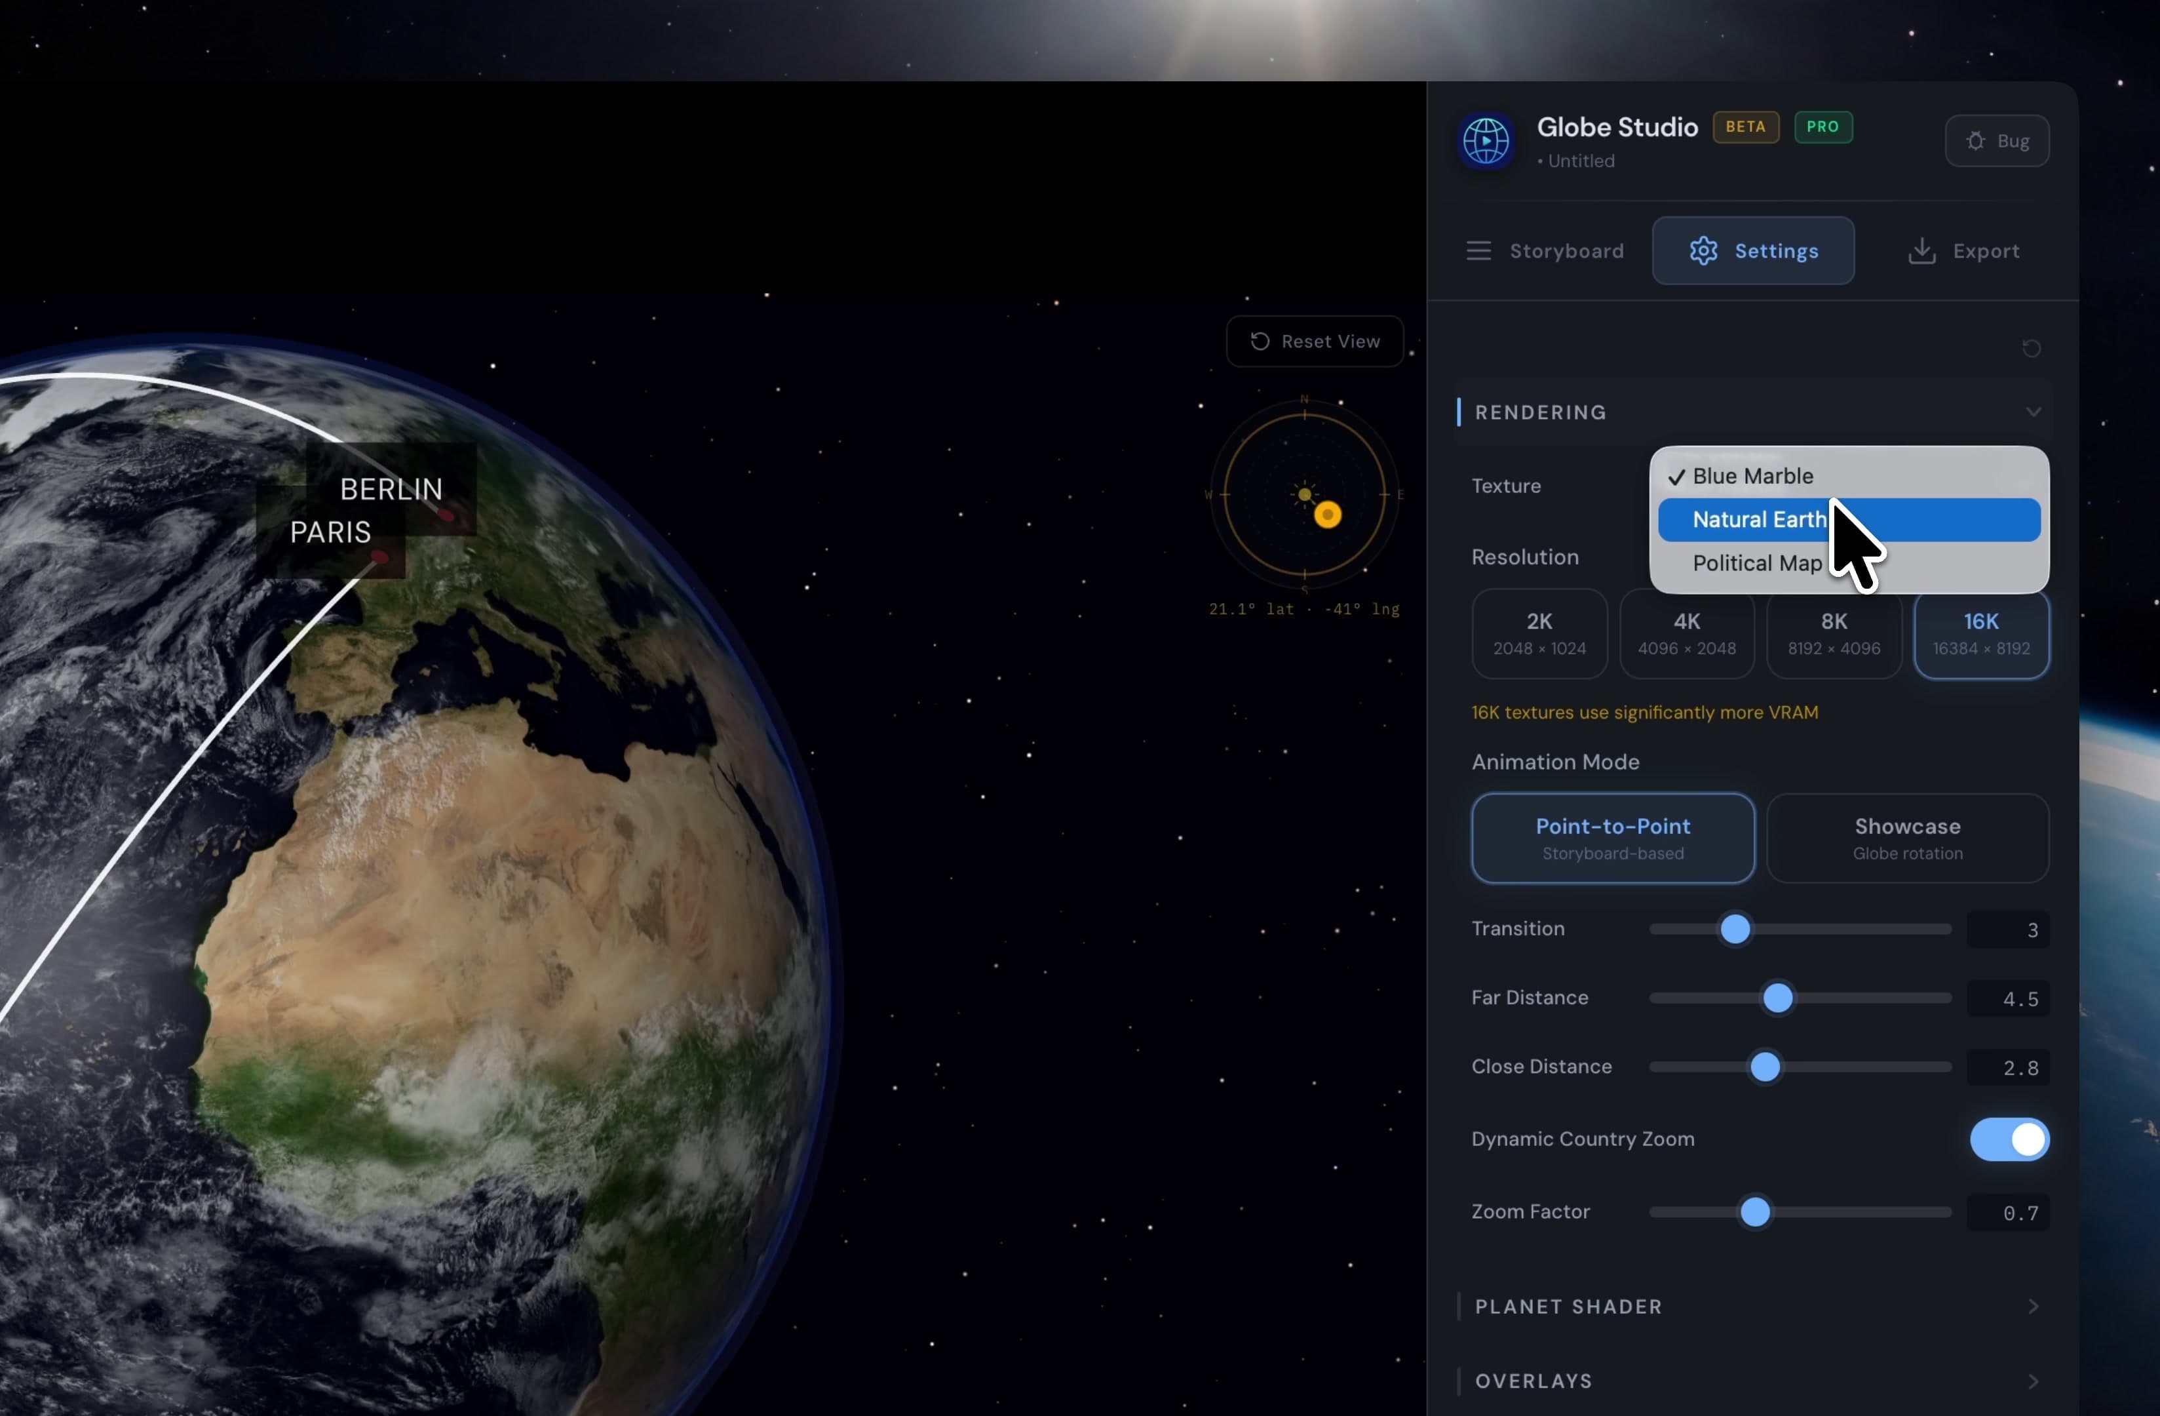Select Political Map texture

[x=1756, y=562]
